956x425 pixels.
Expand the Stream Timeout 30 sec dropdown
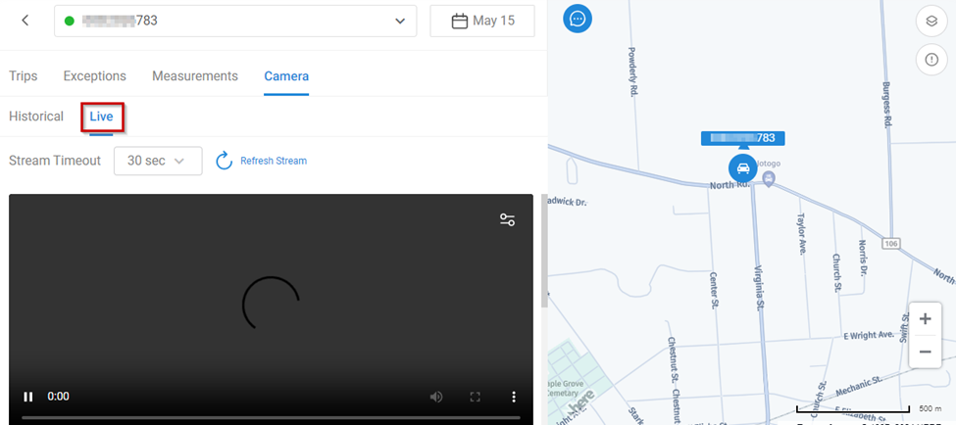[x=158, y=161]
